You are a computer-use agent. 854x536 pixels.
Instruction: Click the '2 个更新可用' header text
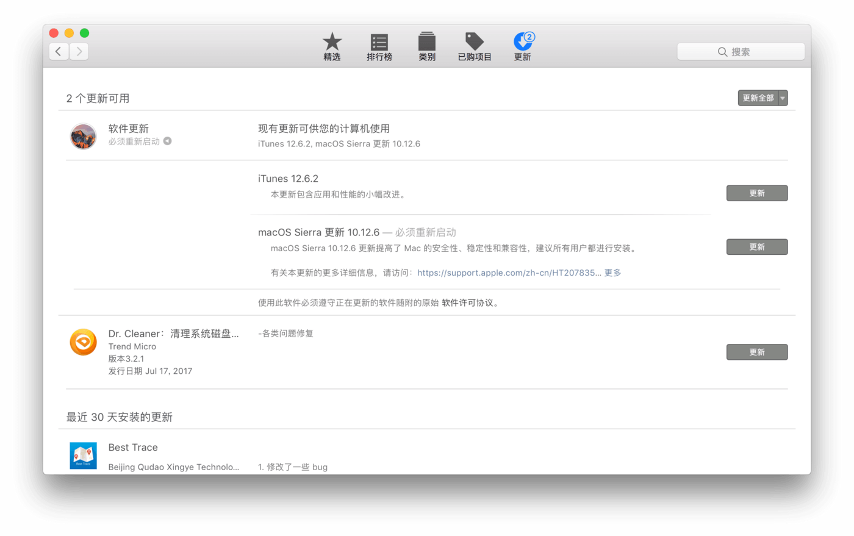pyautogui.click(x=98, y=98)
